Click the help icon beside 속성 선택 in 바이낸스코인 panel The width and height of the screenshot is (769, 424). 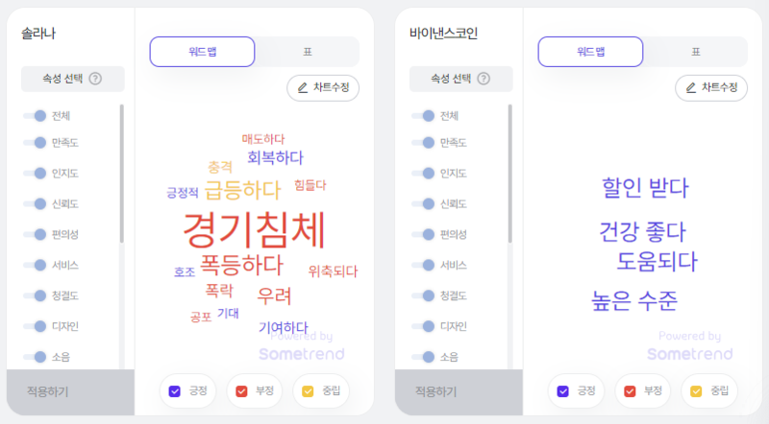tap(484, 79)
